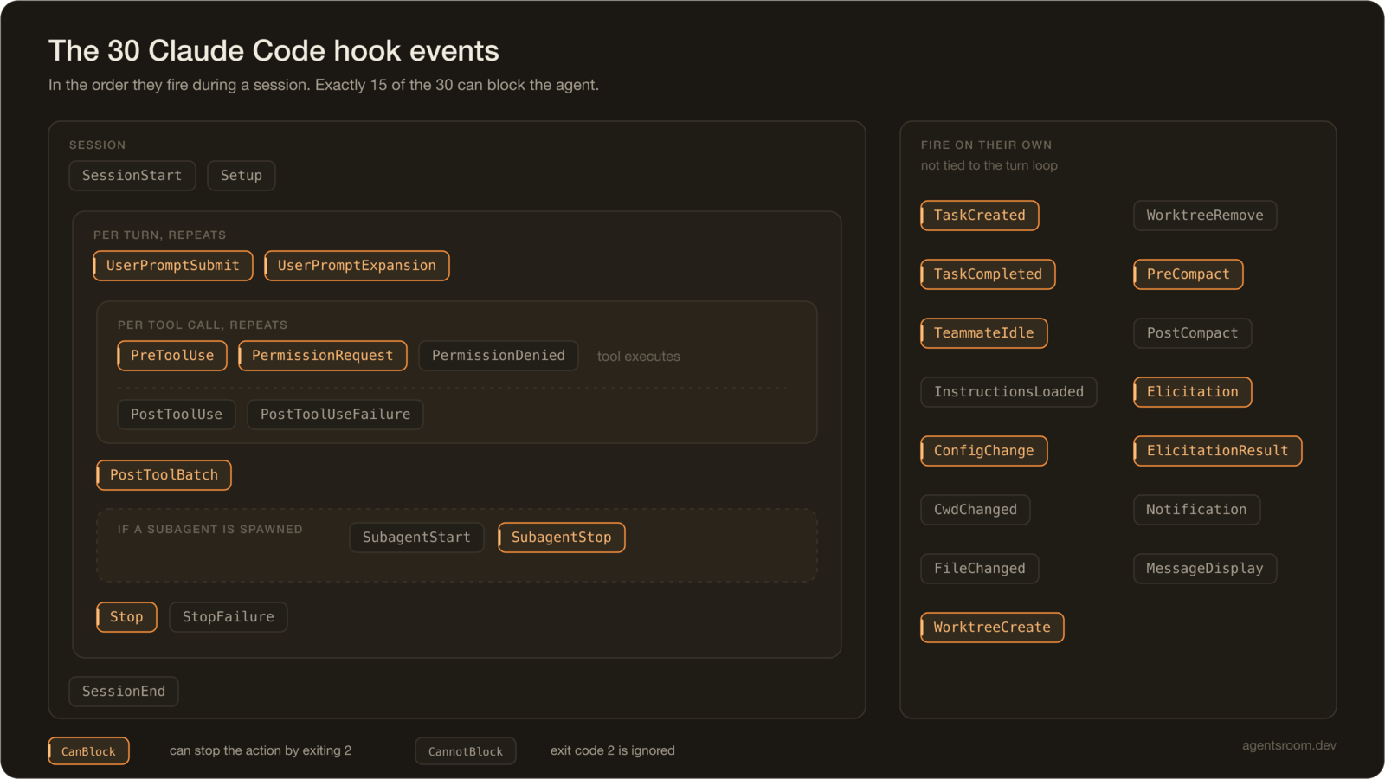Click the SESSION section heading
This screenshot has width=1385, height=779.
point(98,145)
